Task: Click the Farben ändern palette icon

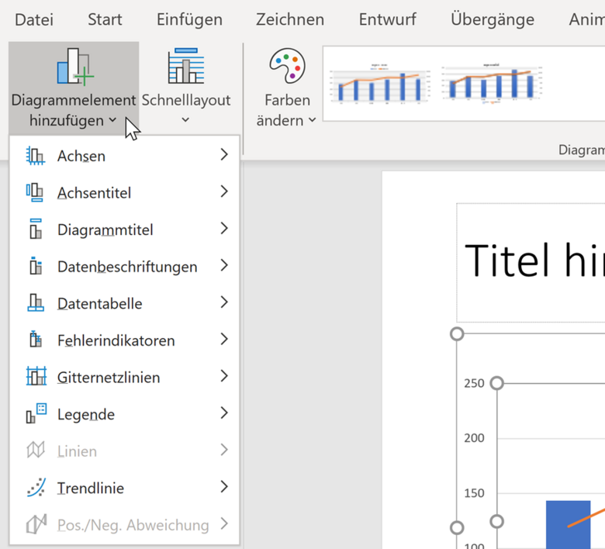Action: point(288,66)
